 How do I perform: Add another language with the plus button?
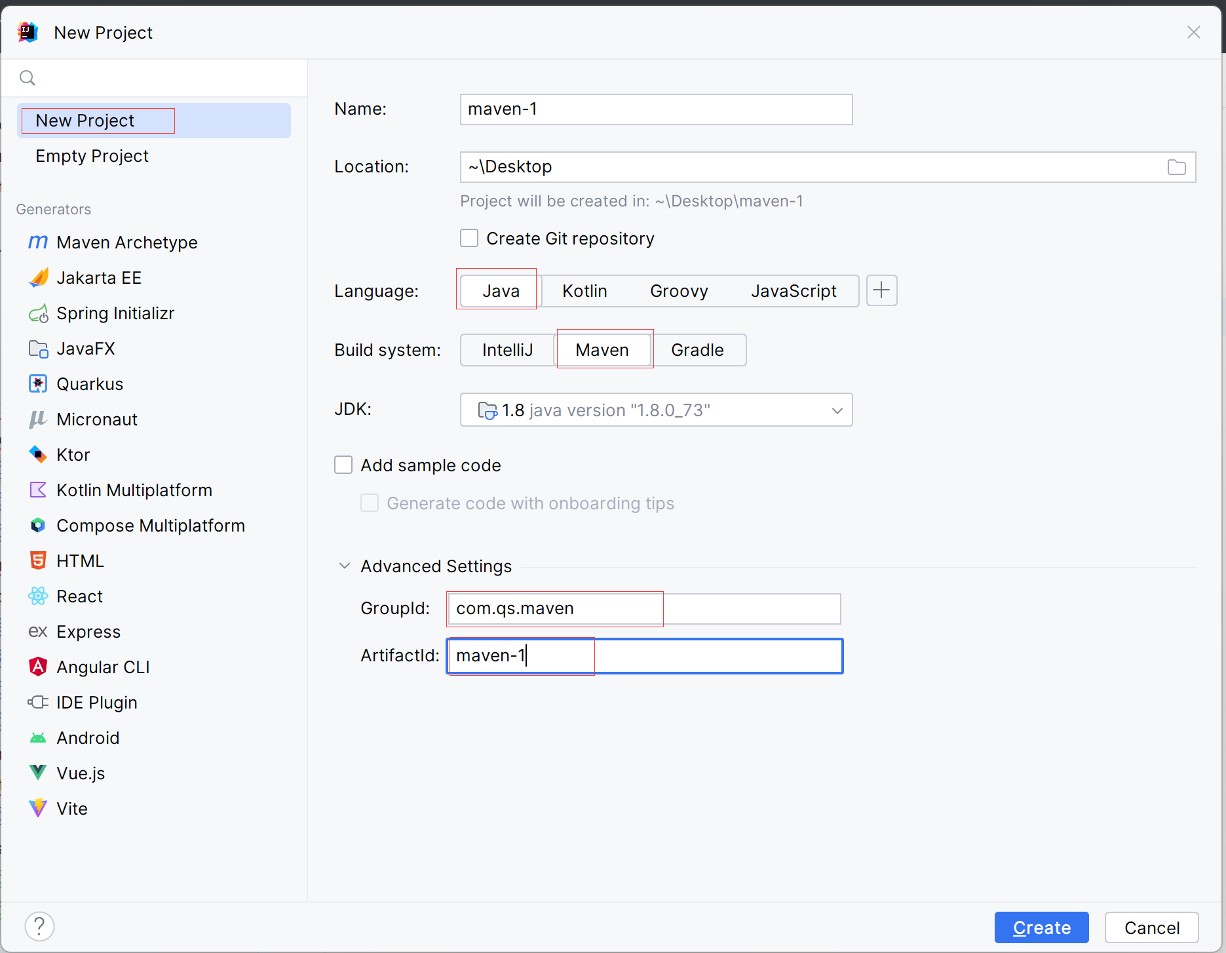point(881,290)
